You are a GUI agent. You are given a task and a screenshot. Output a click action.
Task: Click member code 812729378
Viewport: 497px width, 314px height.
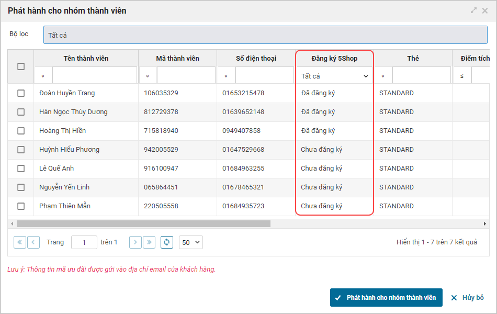161,112
